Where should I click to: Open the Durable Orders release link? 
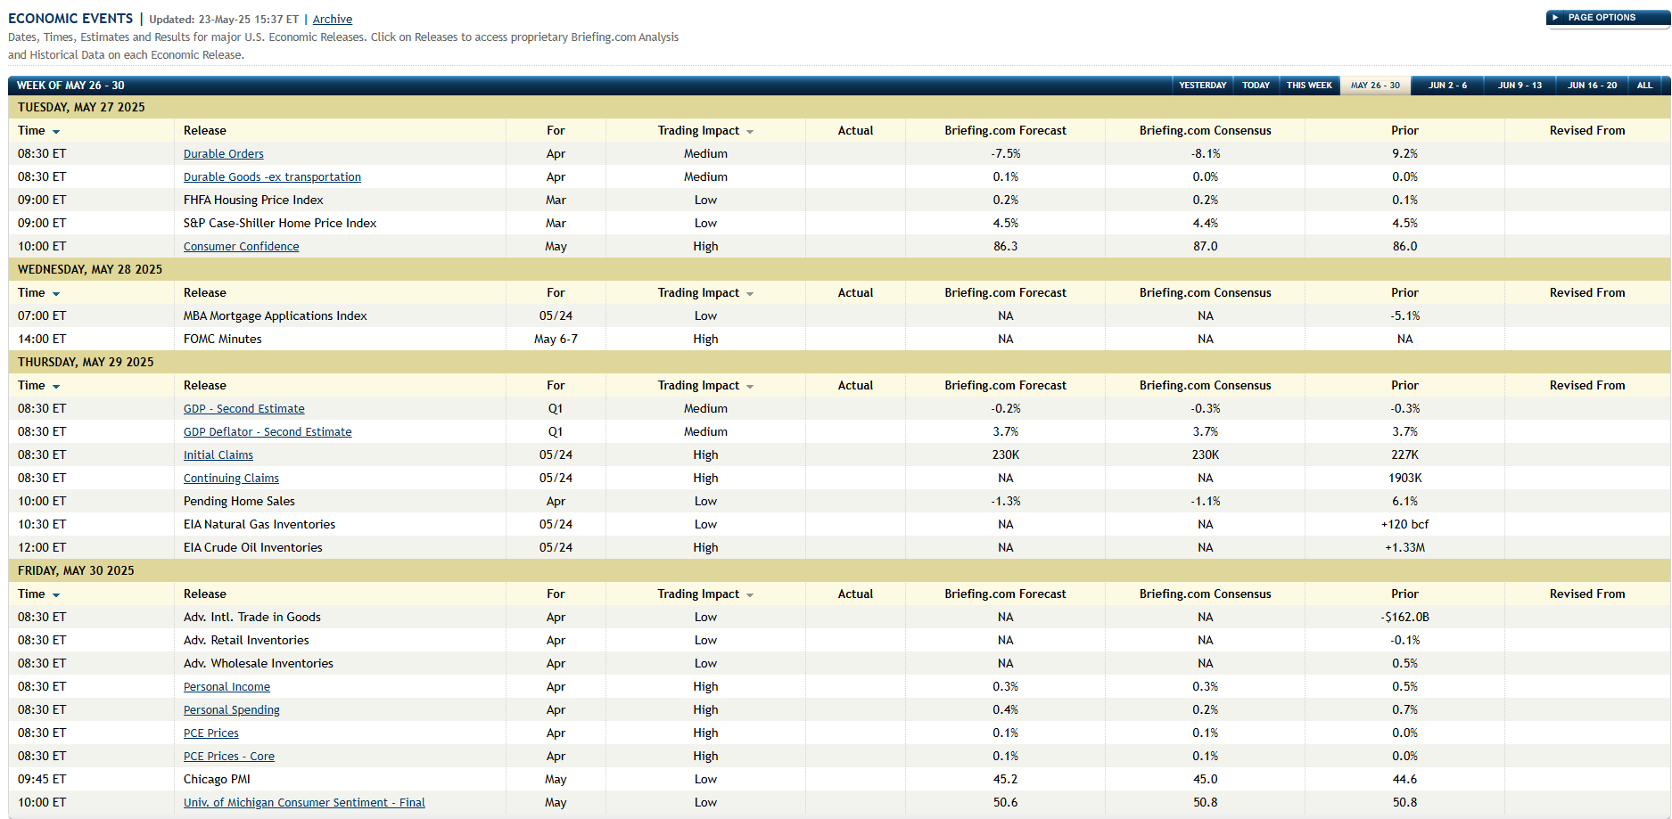(x=224, y=154)
